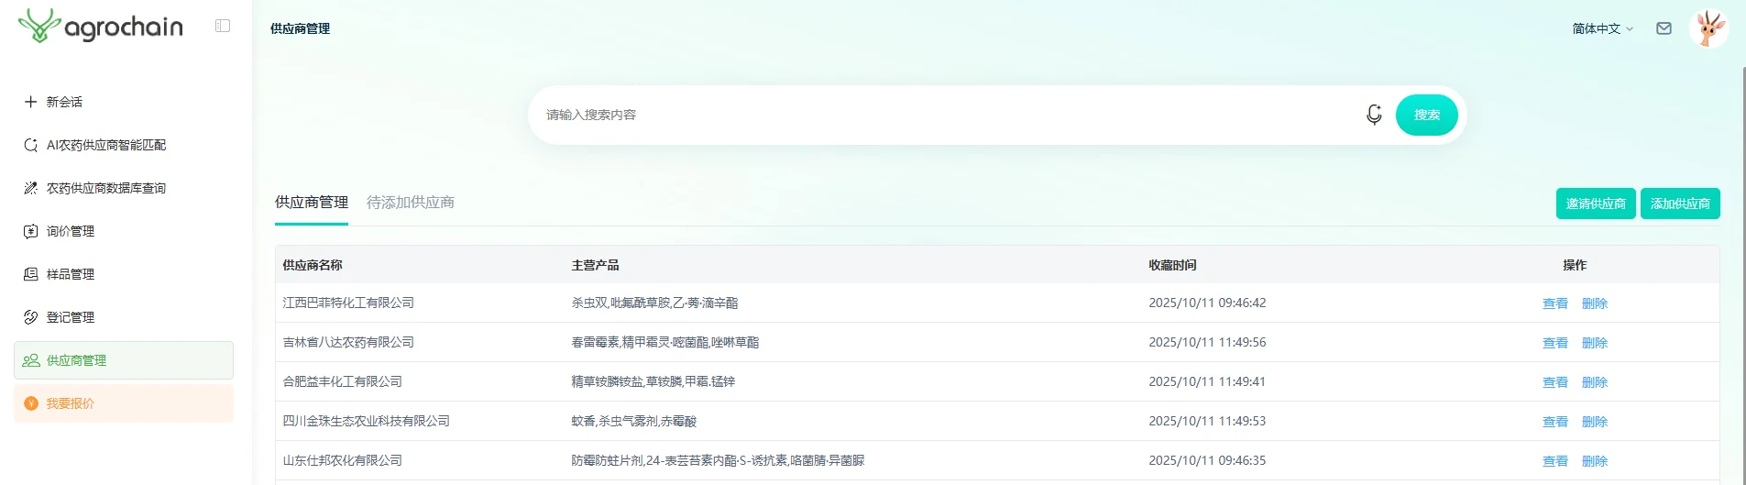Click timestamp 2025/10/11 11:49:53
The height and width of the screenshot is (485, 1746).
(1207, 421)
